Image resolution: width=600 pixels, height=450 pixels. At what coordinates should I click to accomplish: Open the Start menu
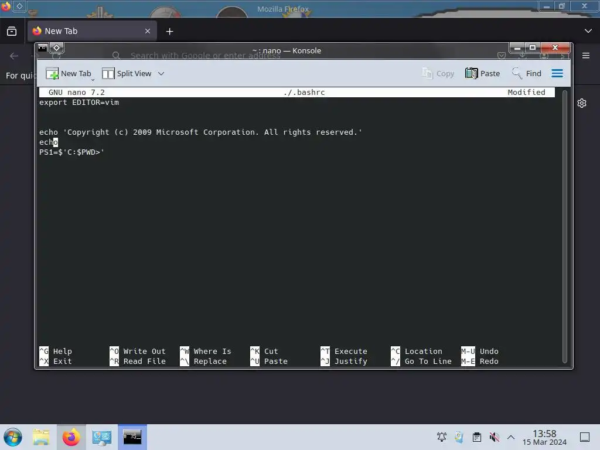coord(13,437)
